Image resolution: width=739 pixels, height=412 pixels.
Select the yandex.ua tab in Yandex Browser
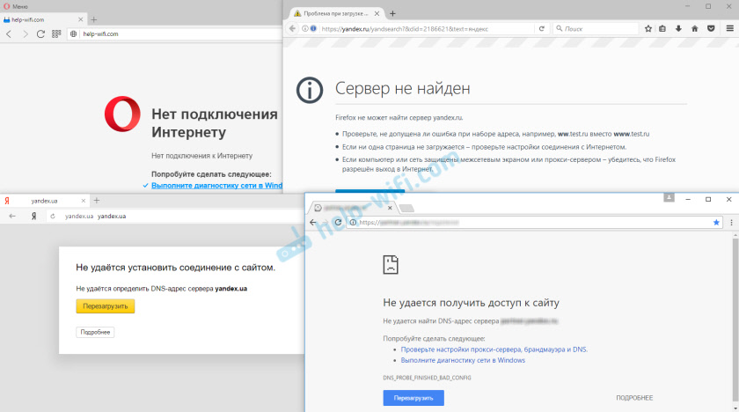click(44, 201)
